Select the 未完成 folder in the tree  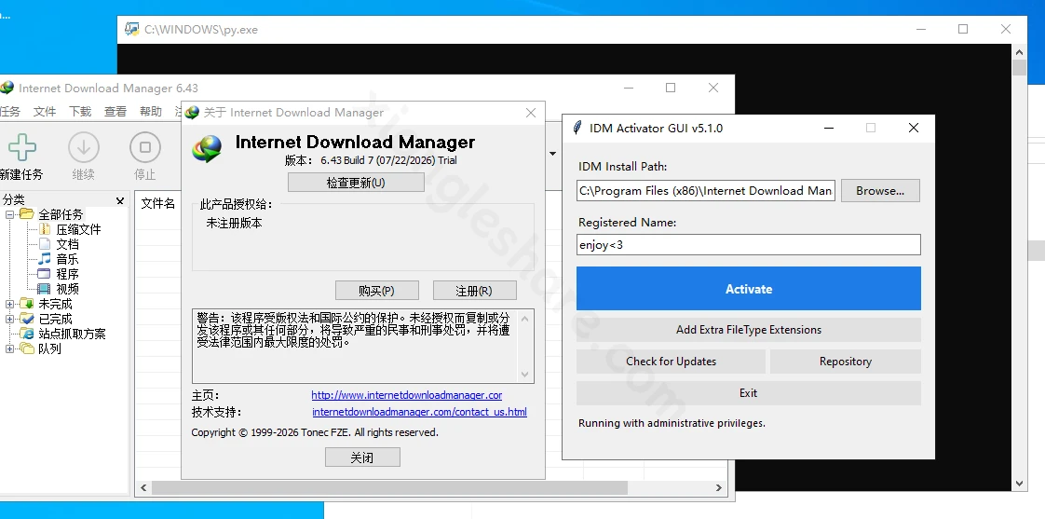click(55, 304)
